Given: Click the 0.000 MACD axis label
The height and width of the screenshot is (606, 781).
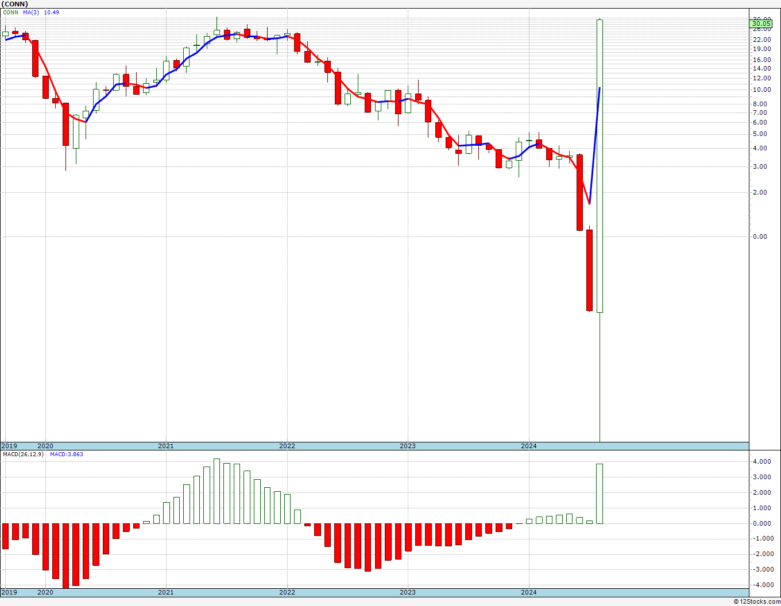Looking at the screenshot, I should (x=761, y=523).
